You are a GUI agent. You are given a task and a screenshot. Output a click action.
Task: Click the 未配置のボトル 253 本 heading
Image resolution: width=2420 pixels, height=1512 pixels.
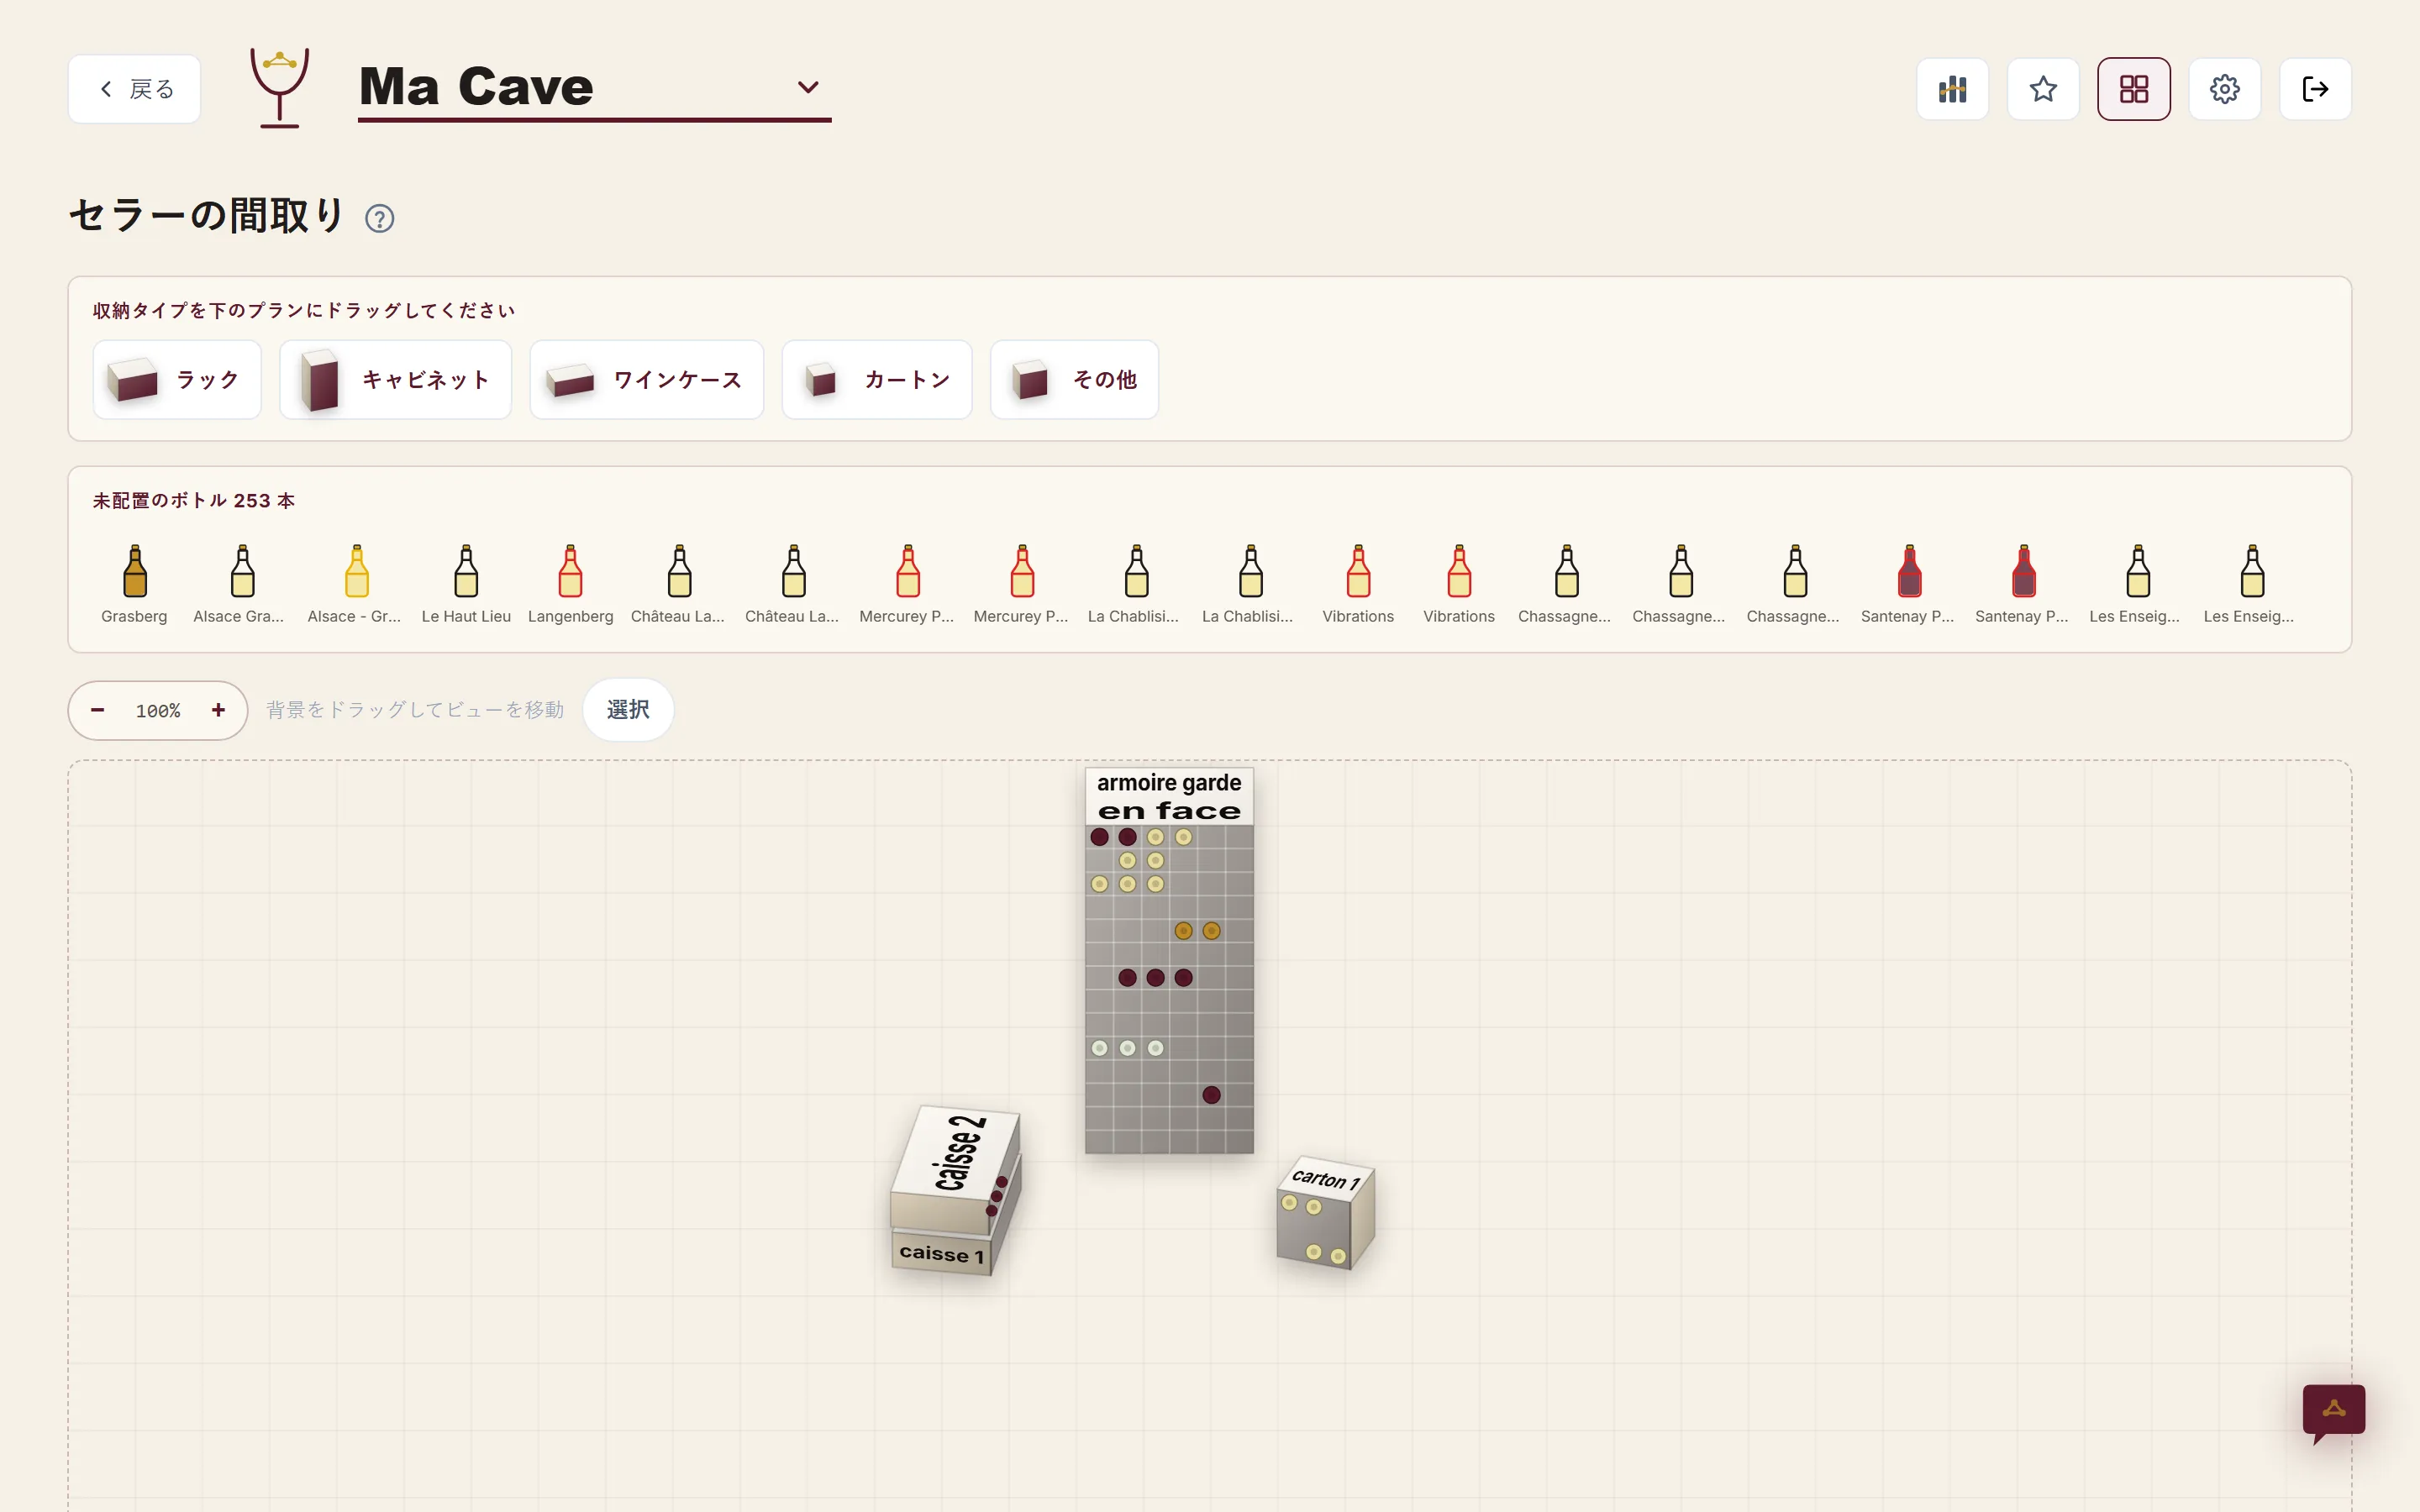194,501
